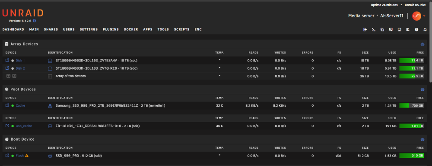This screenshot has width=432, height=166.
Task: Open the feedback speech bubble icon
Action: click(391, 30)
